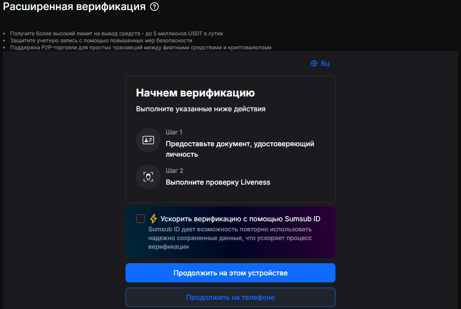Image resolution: width=461 pixels, height=309 pixels.
Task: Click Ускорить верификацию с помощью Sumsub ID label
Action: click(240, 219)
